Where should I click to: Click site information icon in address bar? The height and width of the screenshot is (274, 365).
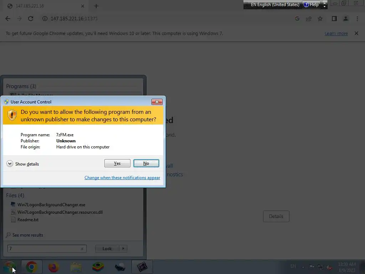click(45, 19)
